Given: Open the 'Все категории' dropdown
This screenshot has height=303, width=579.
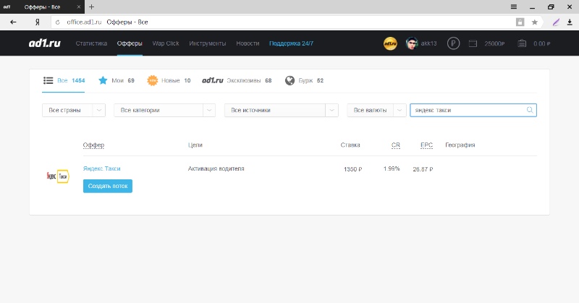Looking at the screenshot, I should pyautogui.click(x=164, y=110).
